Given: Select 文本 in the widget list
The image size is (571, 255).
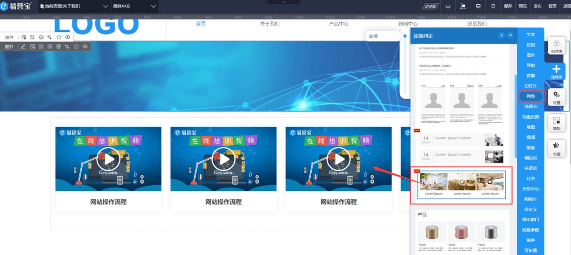Looking at the screenshot, I should click(531, 34).
